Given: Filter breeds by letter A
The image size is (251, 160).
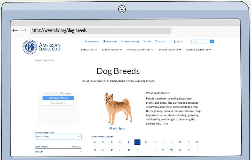Looking at the screenshot, I should pos(95,142).
